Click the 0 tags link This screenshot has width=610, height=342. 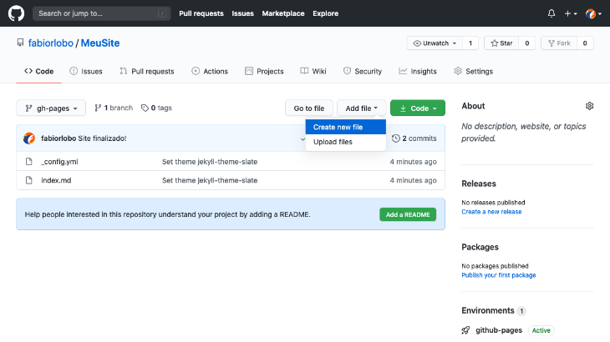(156, 108)
